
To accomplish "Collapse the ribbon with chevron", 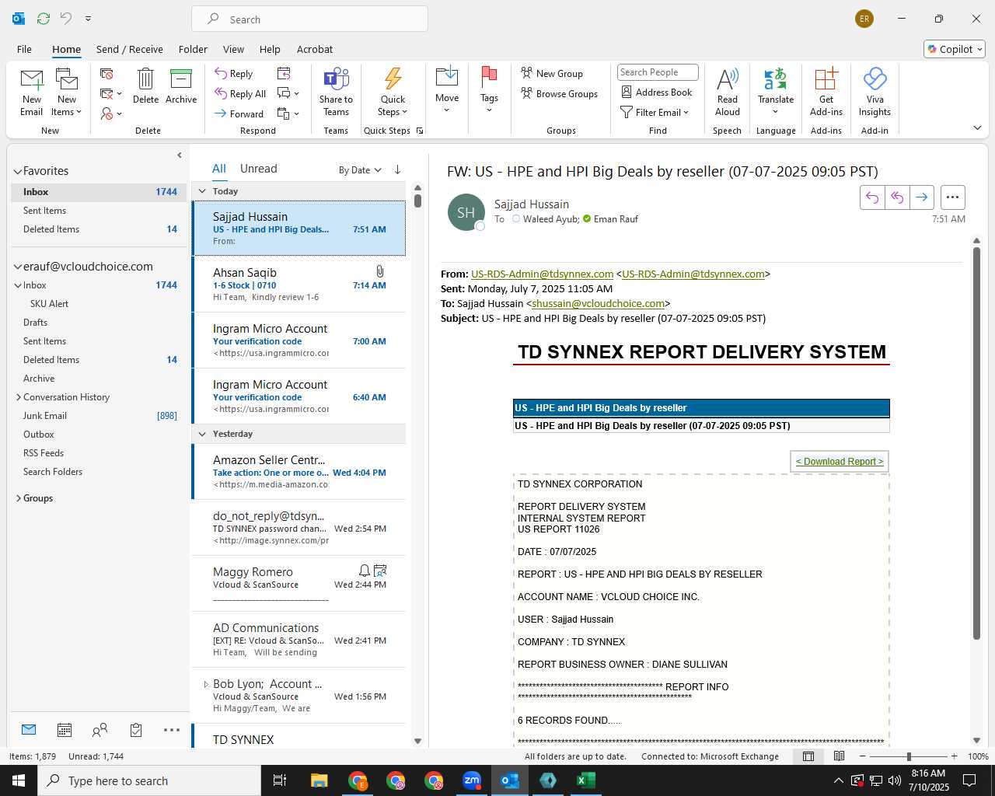I will click(977, 127).
